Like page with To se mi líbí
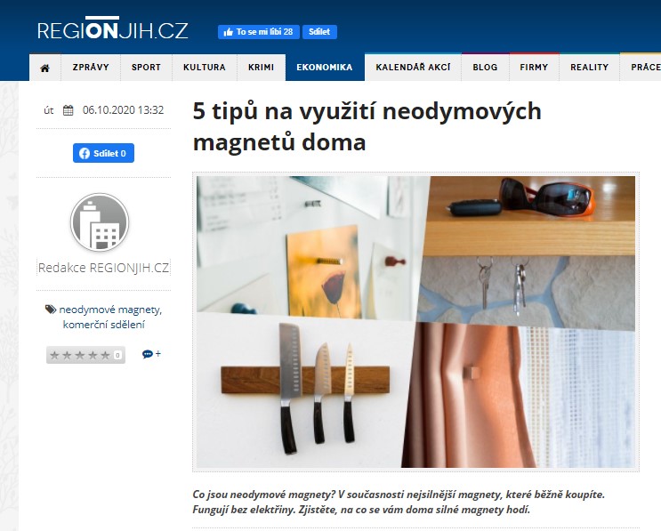The width and height of the screenshot is (661, 531). (x=258, y=32)
